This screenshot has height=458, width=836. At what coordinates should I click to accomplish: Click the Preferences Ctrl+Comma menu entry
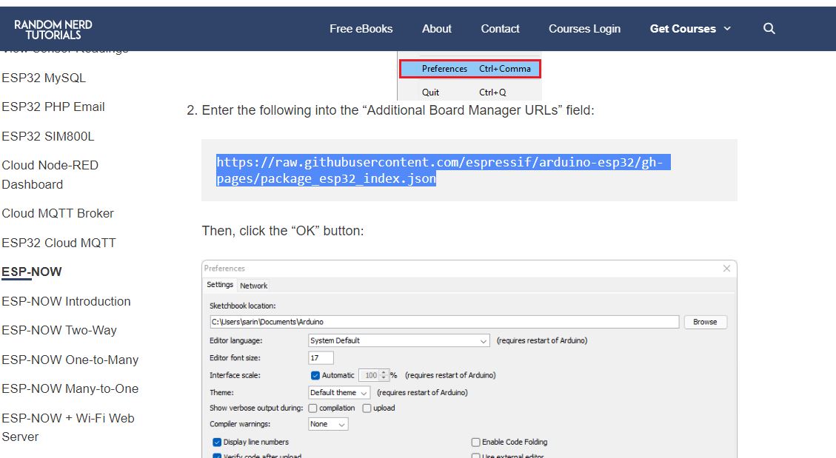[469, 69]
